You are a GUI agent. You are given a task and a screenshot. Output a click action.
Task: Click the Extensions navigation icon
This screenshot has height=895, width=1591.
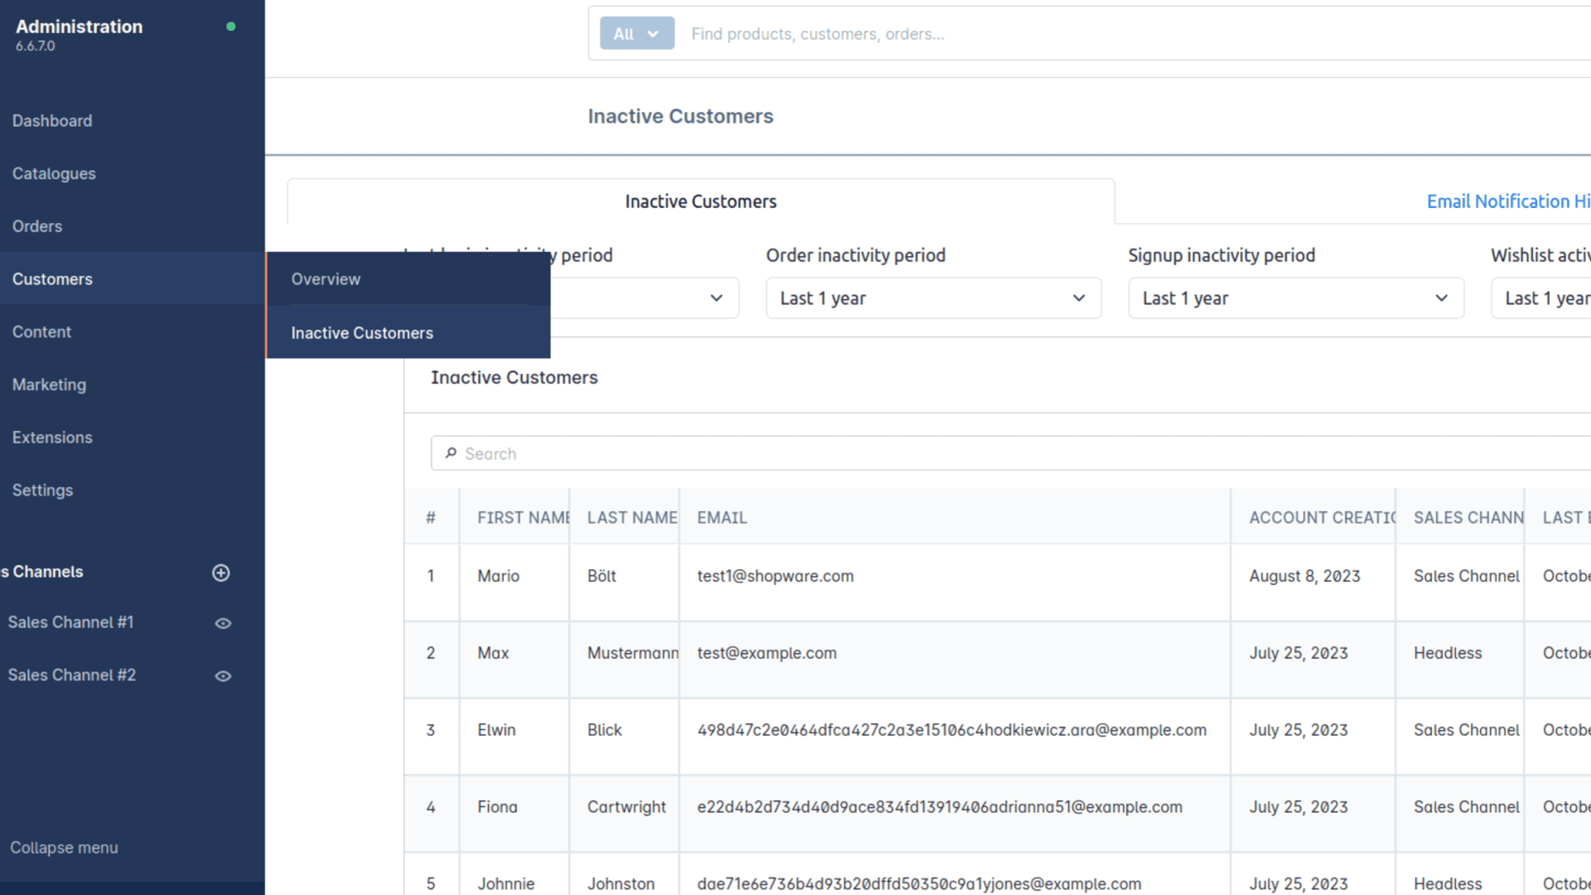coord(51,437)
